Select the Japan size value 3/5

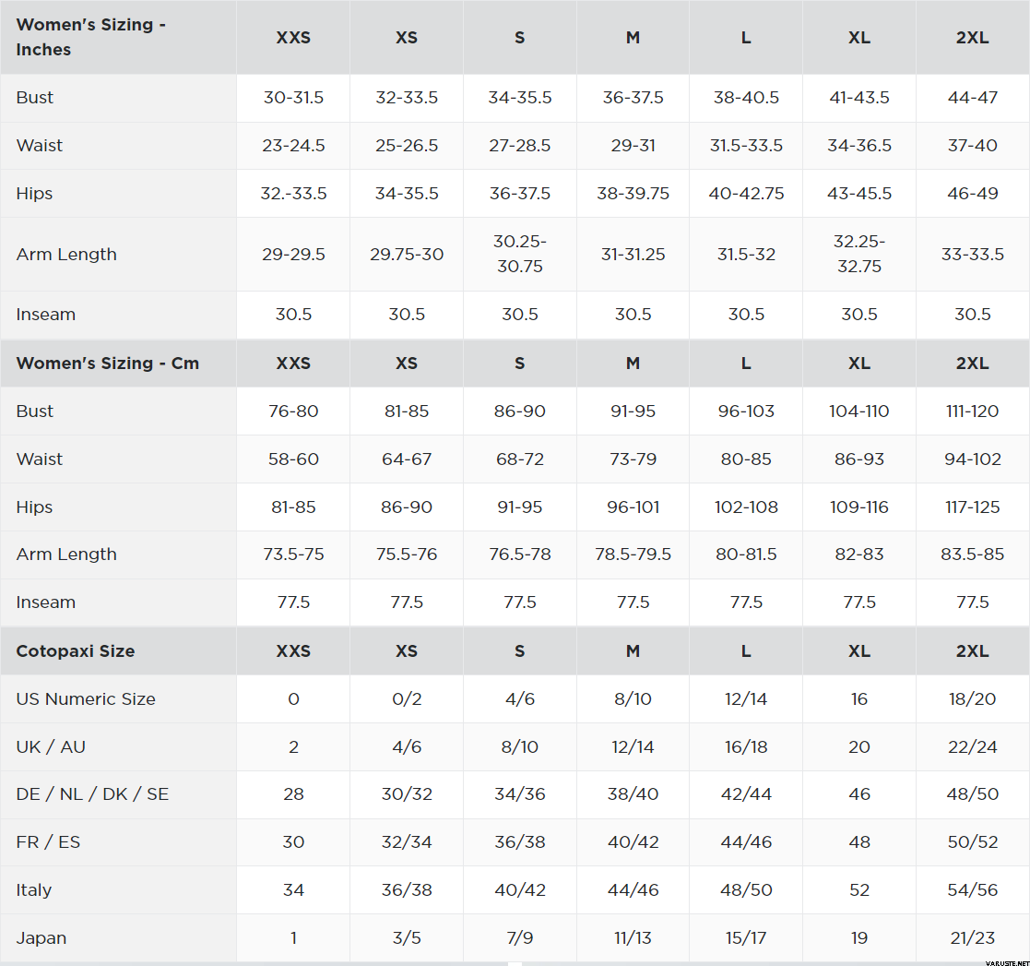pyautogui.click(x=407, y=938)
